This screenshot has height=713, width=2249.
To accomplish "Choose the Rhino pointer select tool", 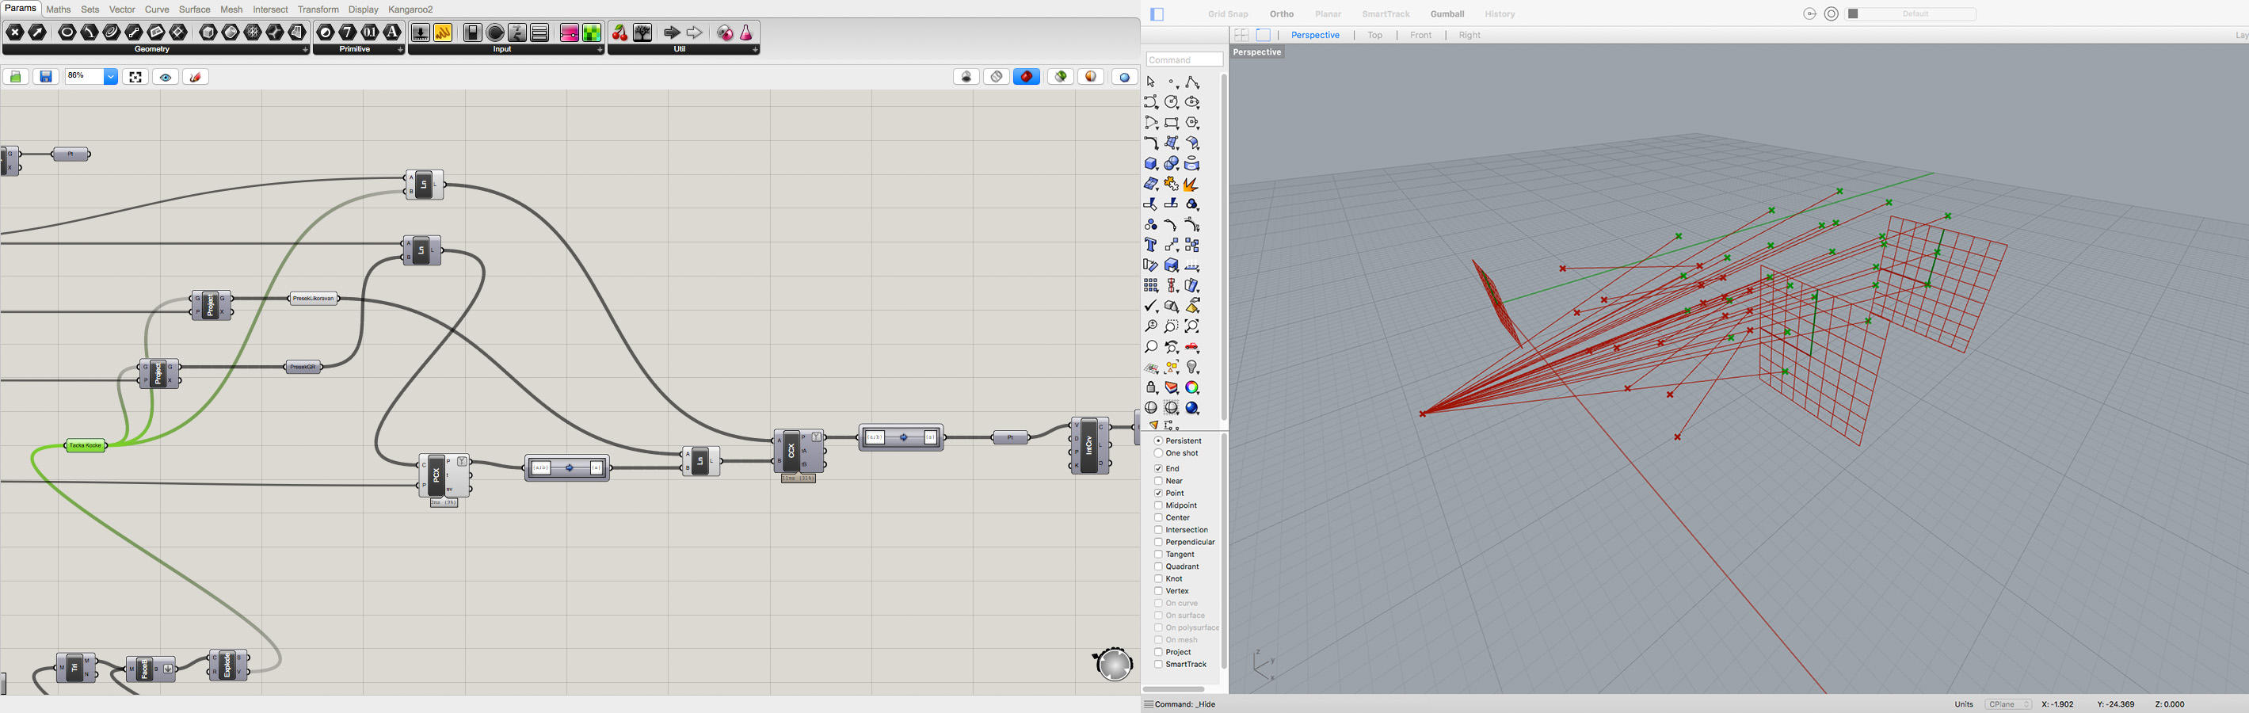I will pyautogui.click(x=1151, y=82).
